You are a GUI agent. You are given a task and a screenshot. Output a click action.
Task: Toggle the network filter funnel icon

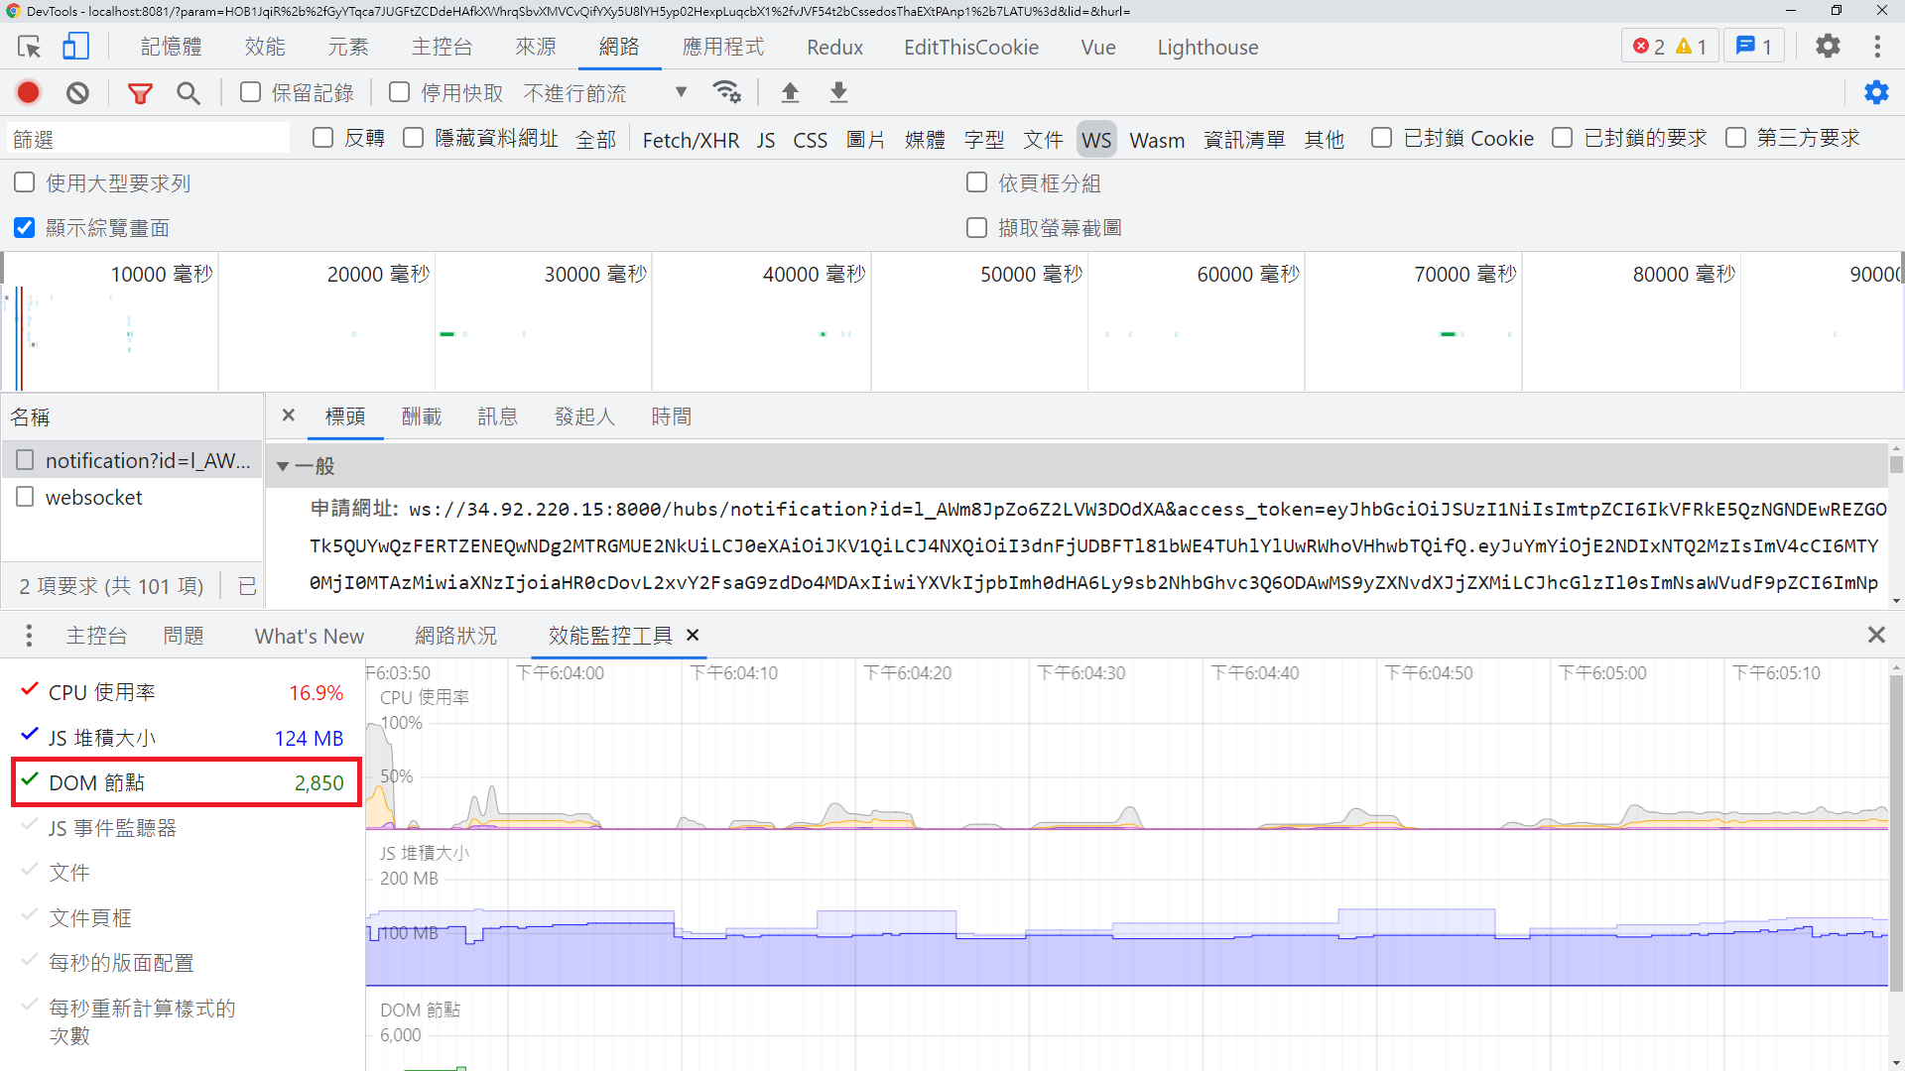140,92
